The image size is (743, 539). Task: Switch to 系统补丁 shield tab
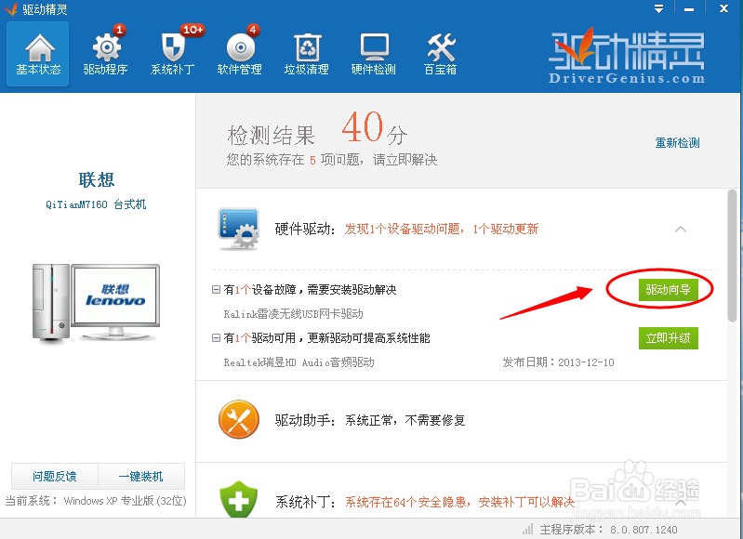pyautogui.click(x=172, y=54)
